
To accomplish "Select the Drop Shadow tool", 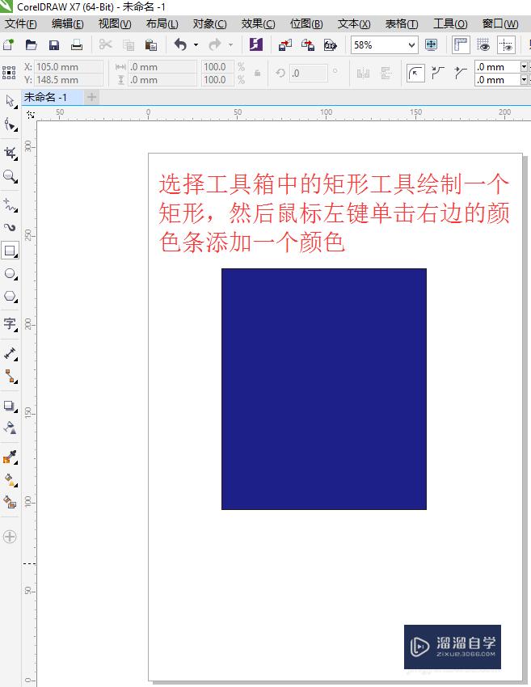I will [x=10, y=406].
